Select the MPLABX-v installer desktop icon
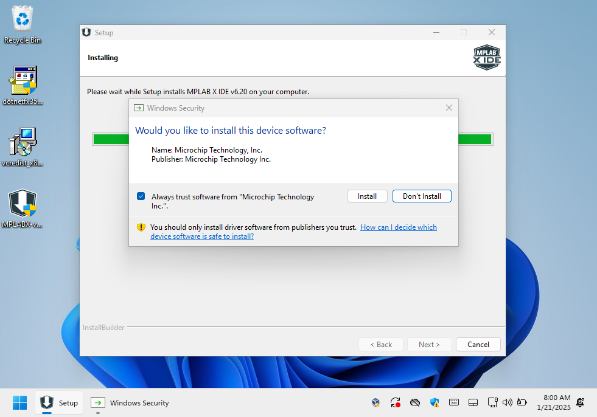Screen dimensions: 597x417 coord(23,208)
